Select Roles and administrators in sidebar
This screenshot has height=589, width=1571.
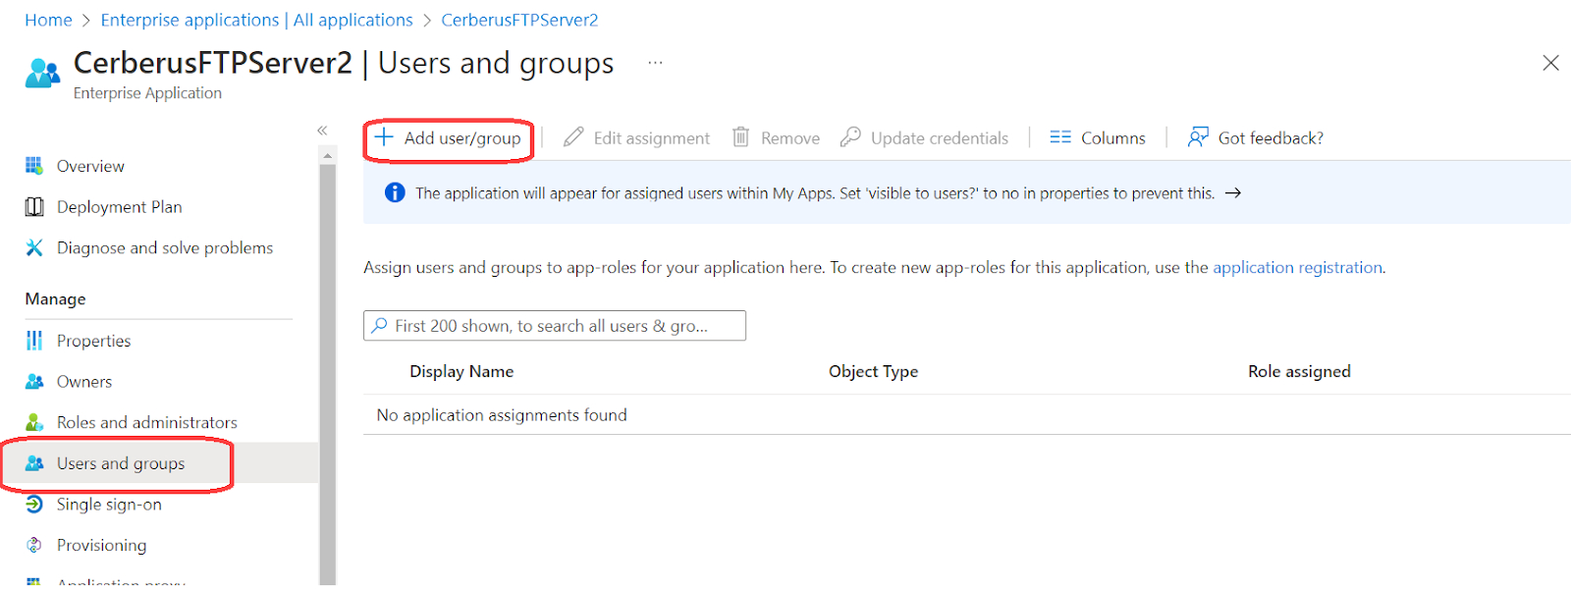coord(146,422)
